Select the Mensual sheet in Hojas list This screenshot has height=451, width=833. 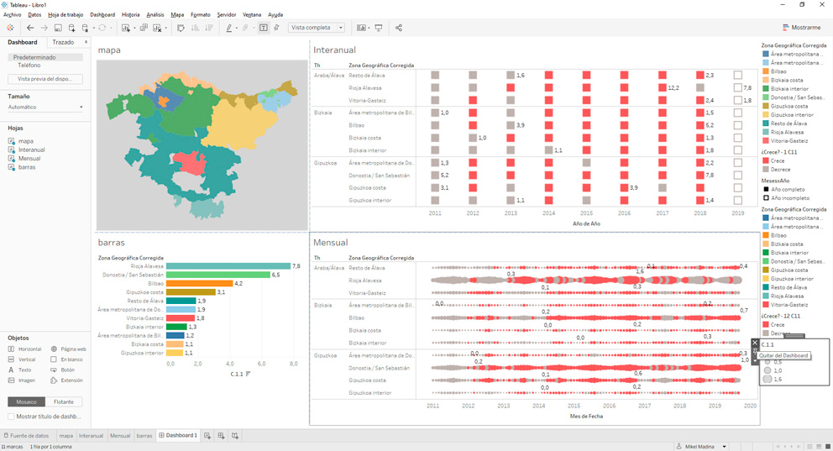point(29,159)
